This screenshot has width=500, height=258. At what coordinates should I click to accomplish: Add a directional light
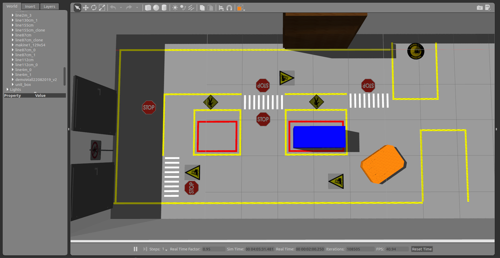coord(191,8)
